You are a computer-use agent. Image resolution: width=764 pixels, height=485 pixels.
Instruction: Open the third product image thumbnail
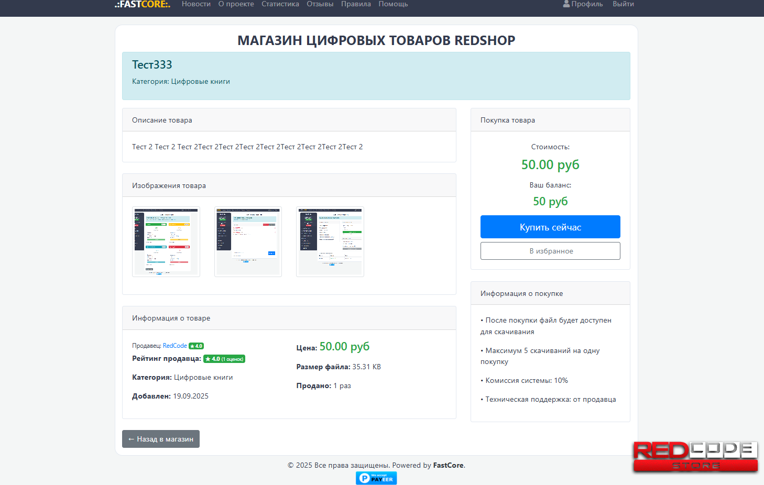click(330, 241)
